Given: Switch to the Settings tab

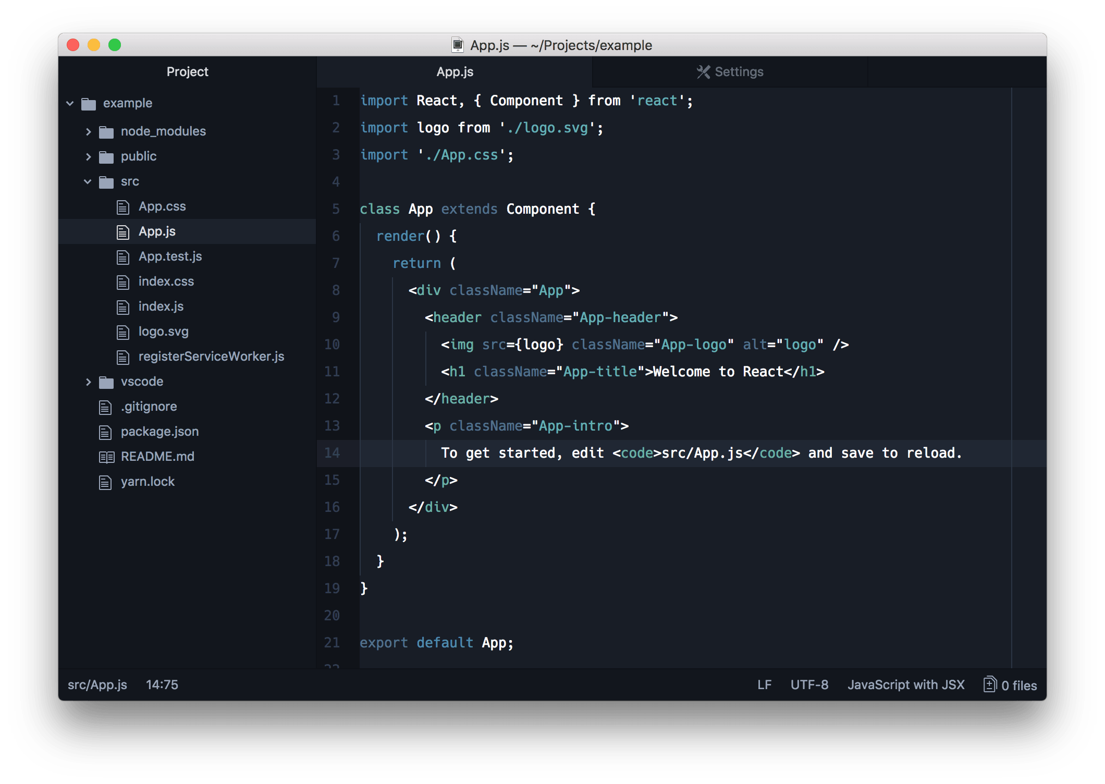Looking at the screenshot, I should coord(730,72).
